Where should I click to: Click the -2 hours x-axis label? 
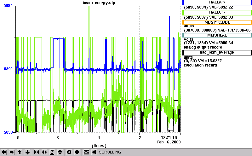pyautogui.click(x=139, y=138)
